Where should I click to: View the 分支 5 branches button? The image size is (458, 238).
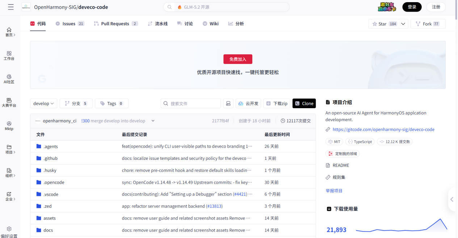point(76,103)
